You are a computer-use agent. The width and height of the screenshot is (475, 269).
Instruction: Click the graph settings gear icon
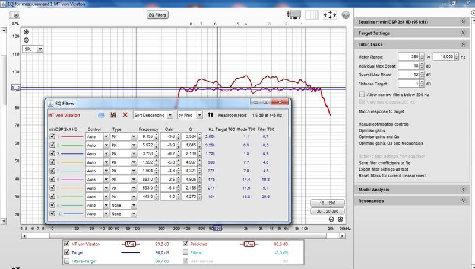pyautogui.click(x=346, y=15)
